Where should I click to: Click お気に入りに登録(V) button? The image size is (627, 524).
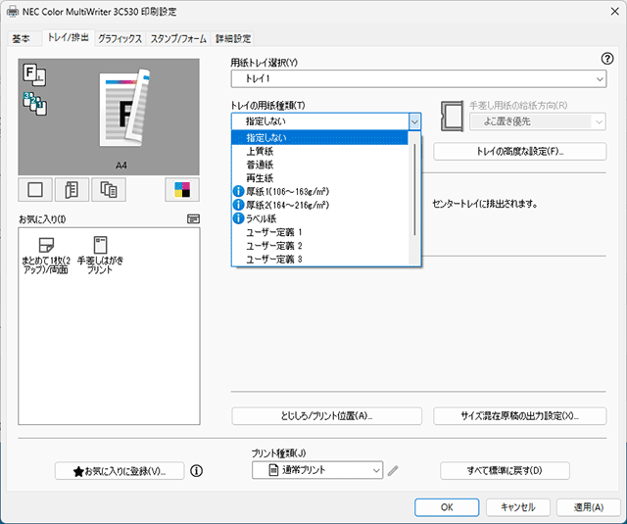(120, 471)
